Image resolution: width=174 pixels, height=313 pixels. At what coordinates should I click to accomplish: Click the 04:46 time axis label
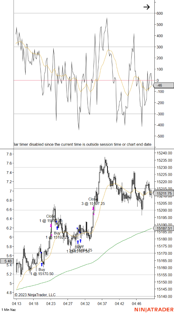[137, 304]
